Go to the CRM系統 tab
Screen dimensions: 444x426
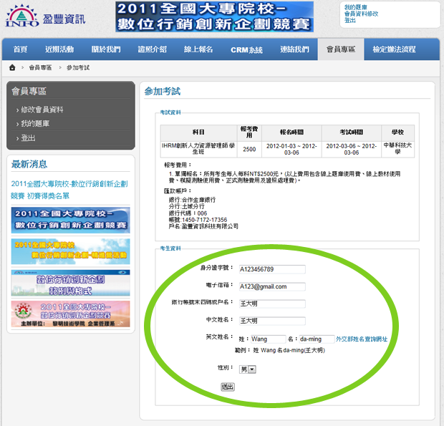click(x=246, y=49)
